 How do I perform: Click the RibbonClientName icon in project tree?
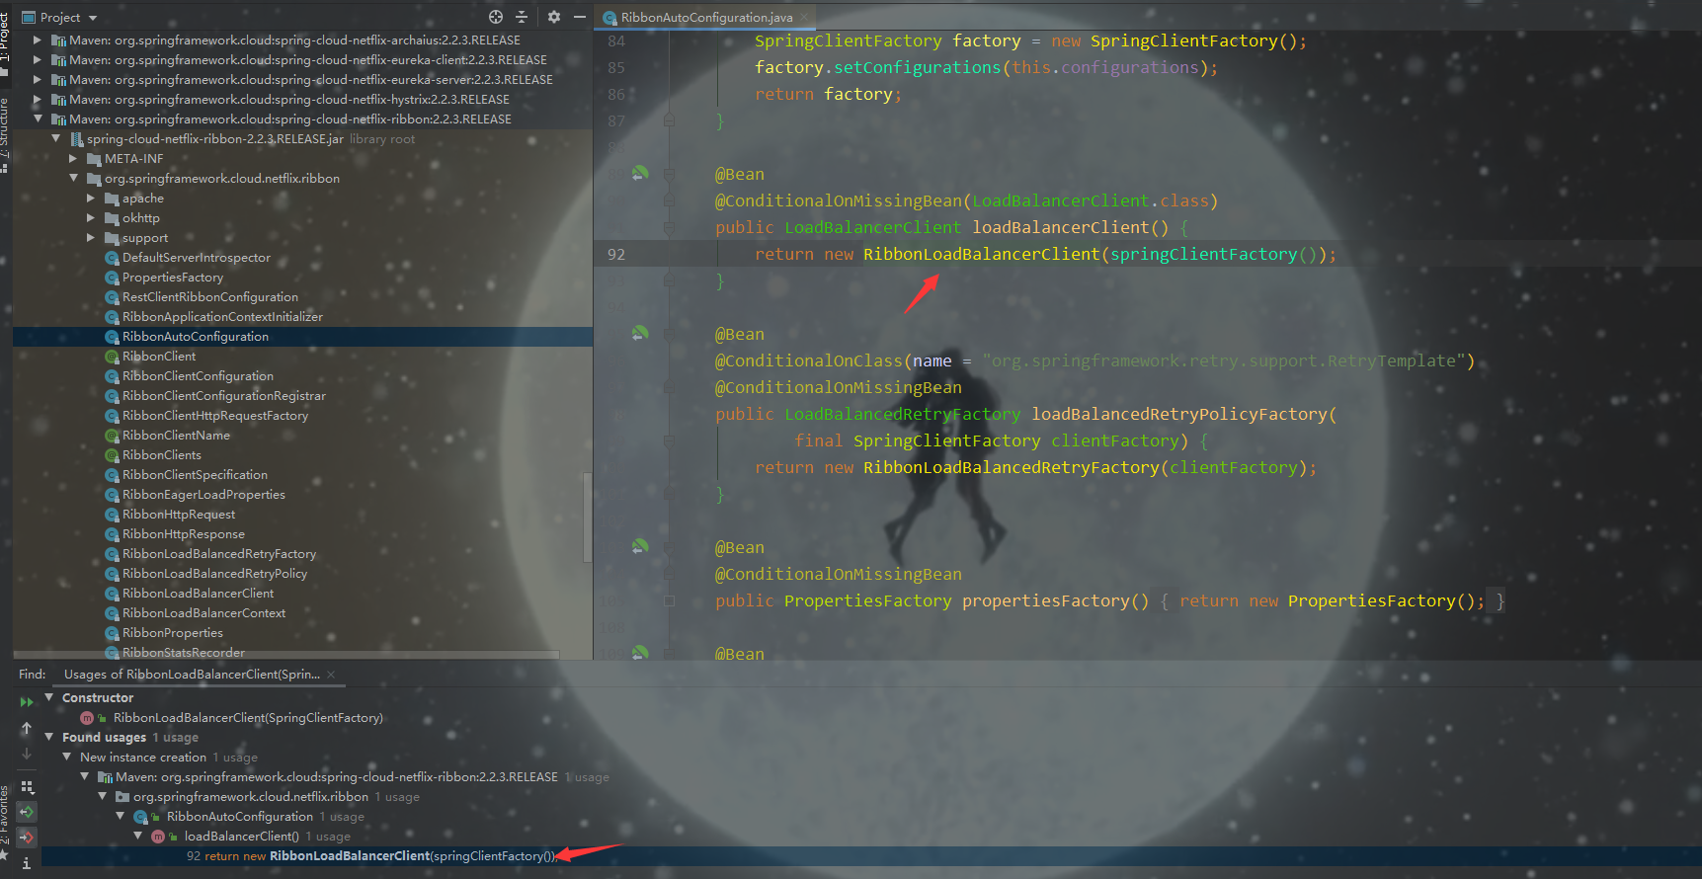coord(113,436)
